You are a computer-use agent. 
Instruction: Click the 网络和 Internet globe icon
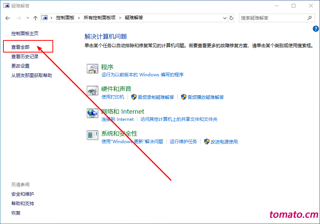pyautogui.click(x=92, y=113)
